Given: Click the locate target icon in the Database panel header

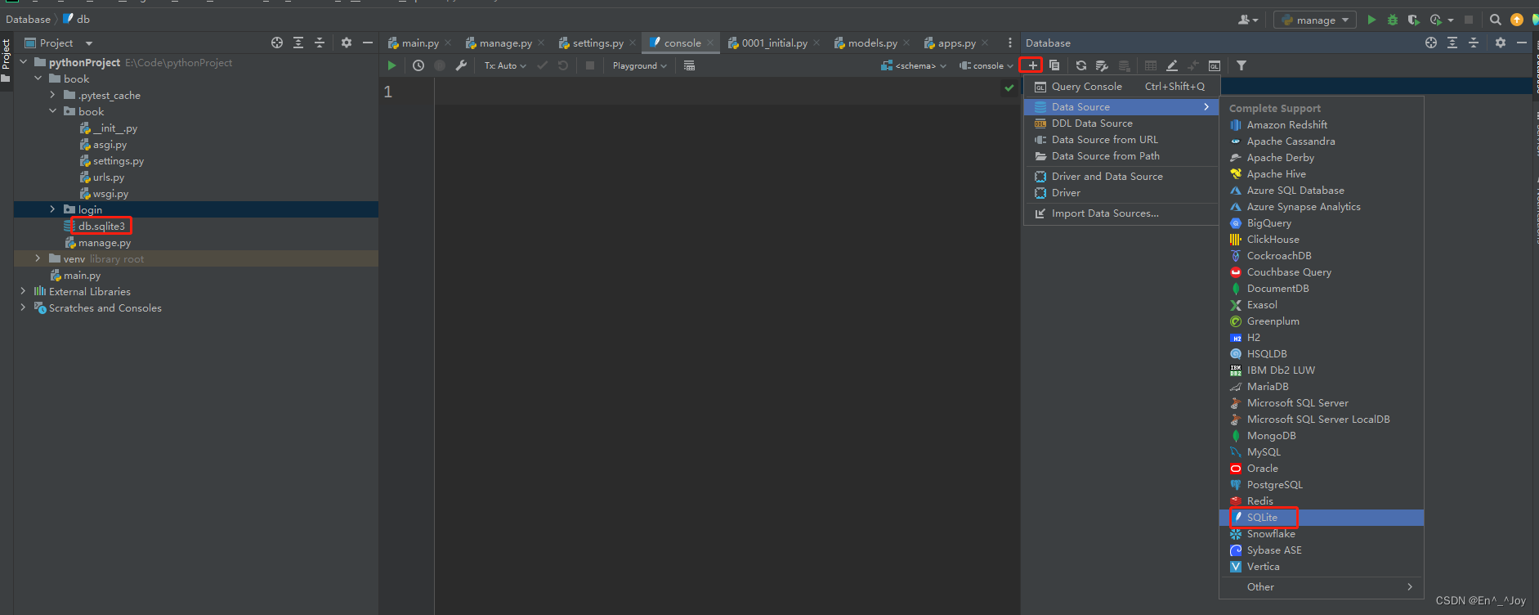Looking at the screenshot, I should 1431,43.
